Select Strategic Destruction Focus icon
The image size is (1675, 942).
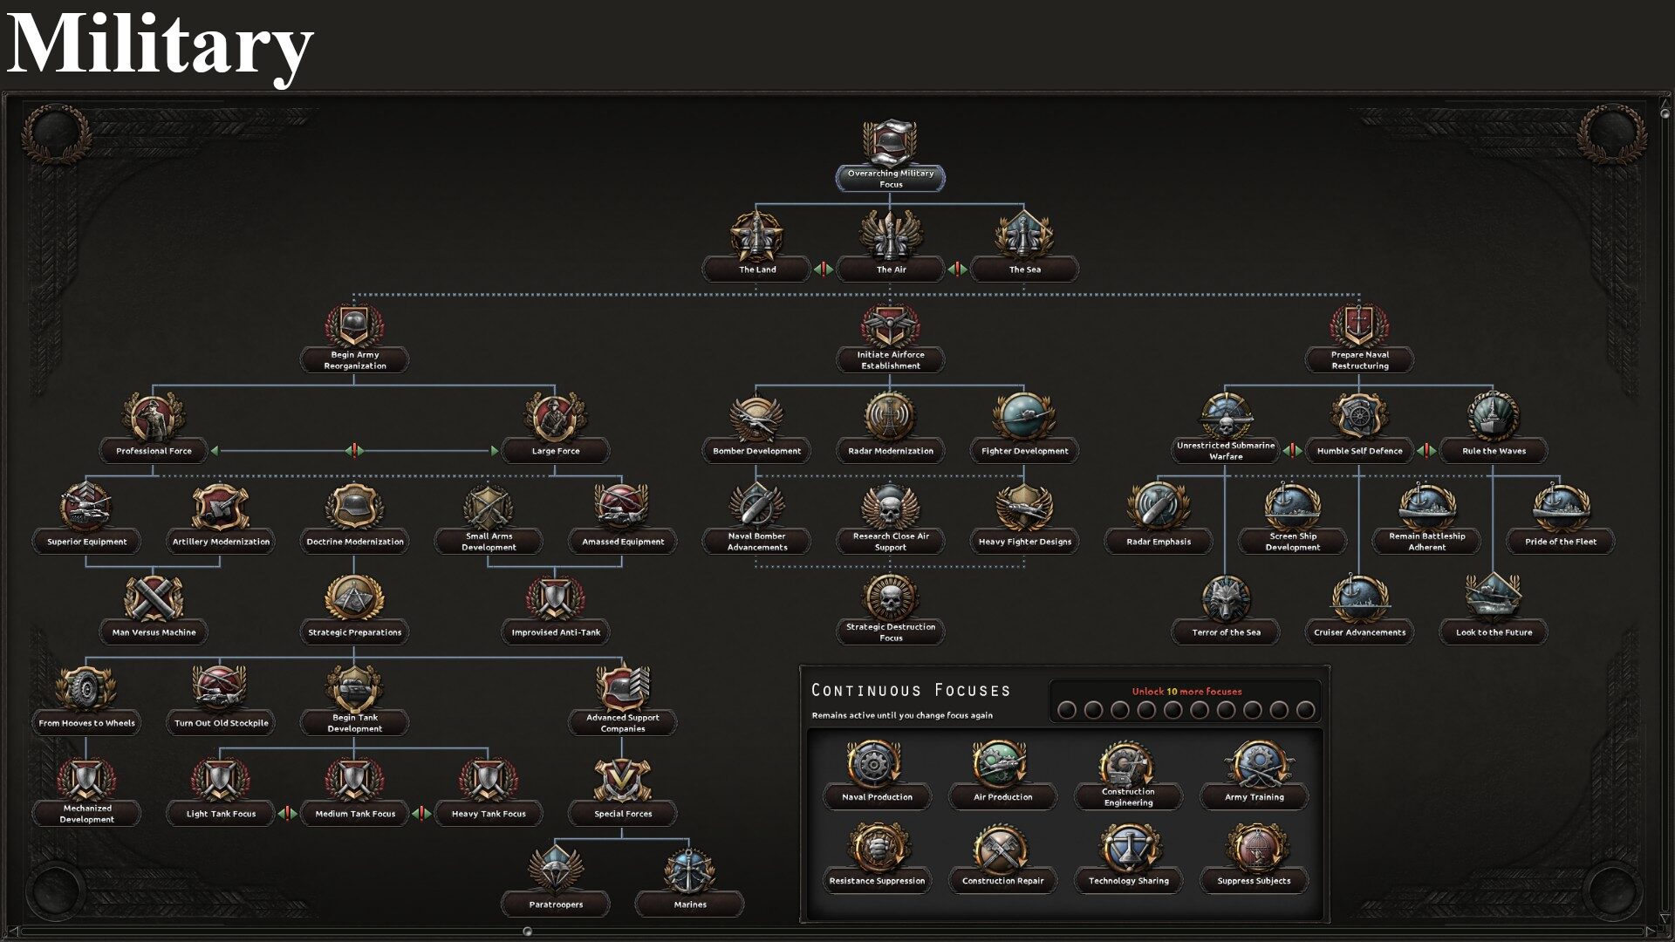point(890,597)
